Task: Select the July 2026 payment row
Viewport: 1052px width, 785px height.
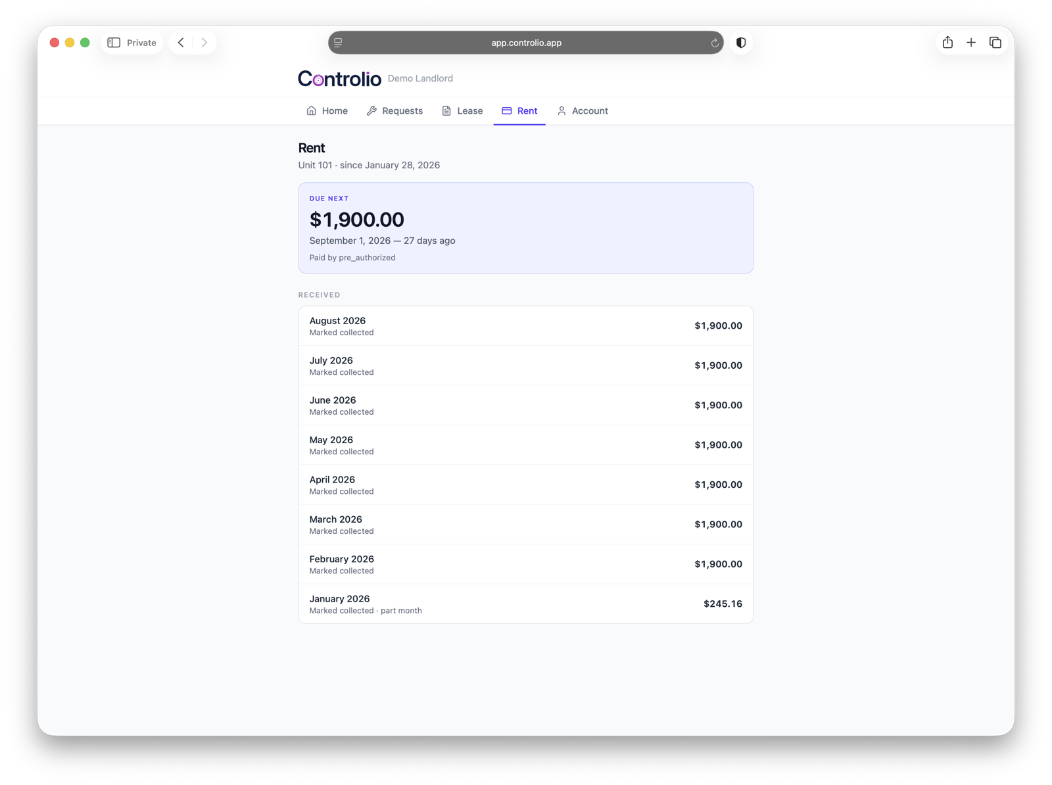Action: tap(526, 366)
